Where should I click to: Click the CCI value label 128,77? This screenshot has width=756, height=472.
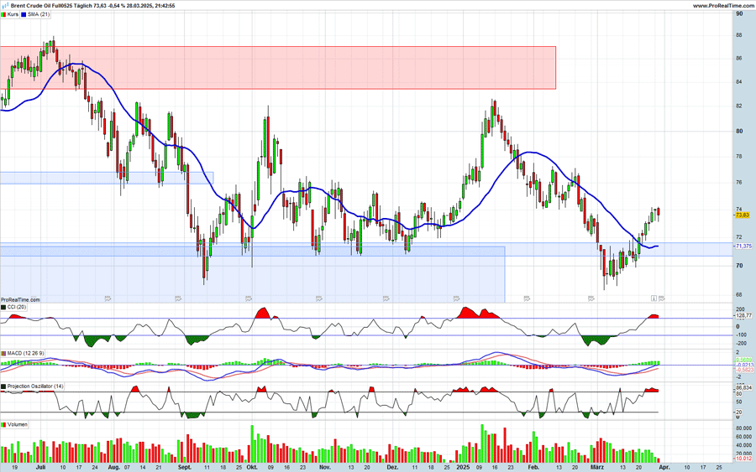[x=743, y=316]
